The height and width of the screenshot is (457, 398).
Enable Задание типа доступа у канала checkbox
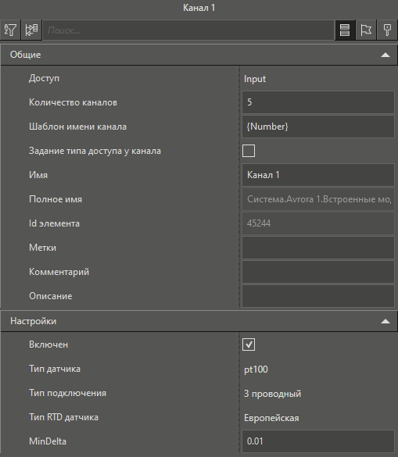(x=249, y=151)
